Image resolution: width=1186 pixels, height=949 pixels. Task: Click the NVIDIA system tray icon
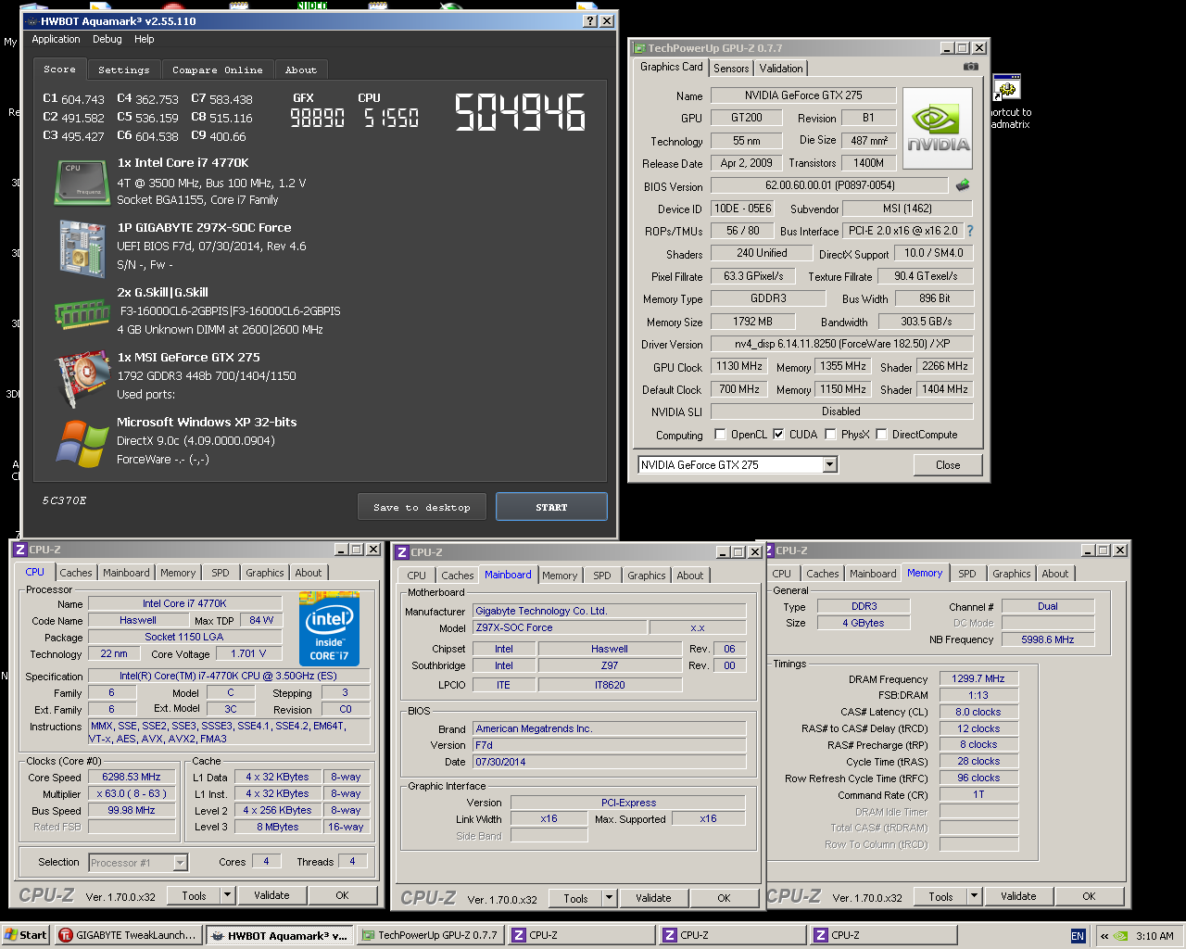[x=1120, y=936]
